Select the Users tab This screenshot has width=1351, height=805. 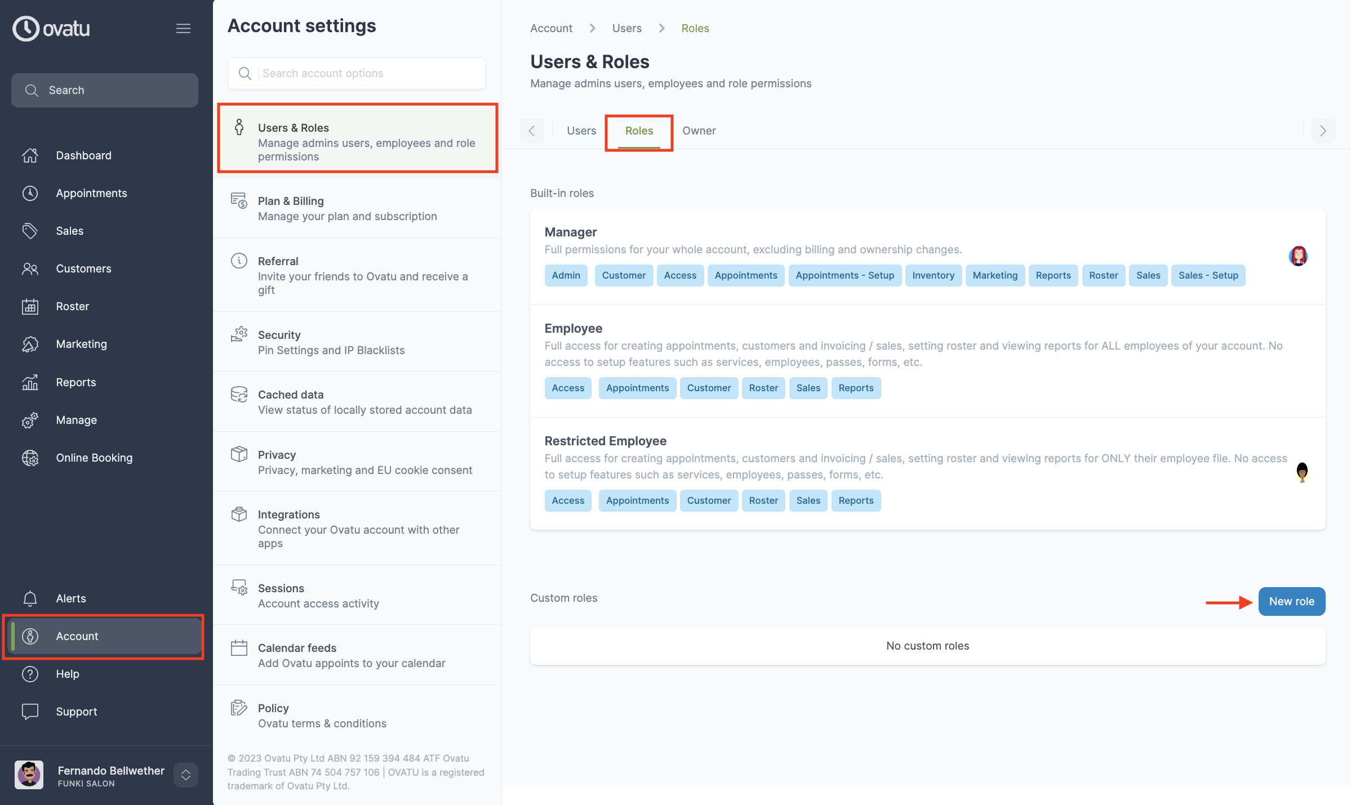click(x=581, y=131)
